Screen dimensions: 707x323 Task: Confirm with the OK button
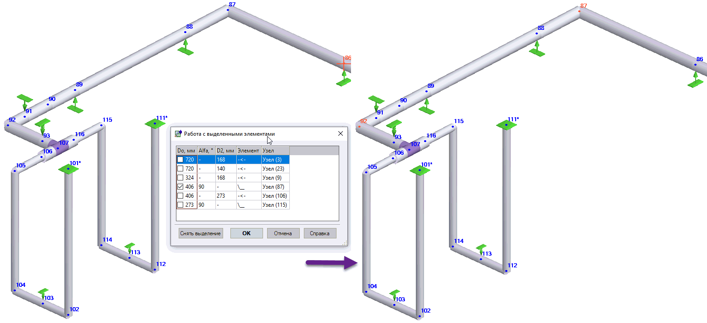point(246,233)
